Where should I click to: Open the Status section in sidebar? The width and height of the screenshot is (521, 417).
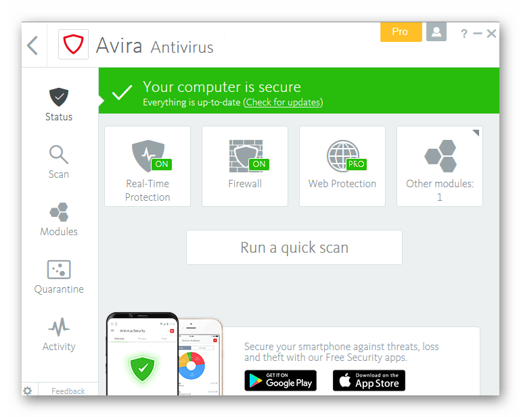(59, 105)
